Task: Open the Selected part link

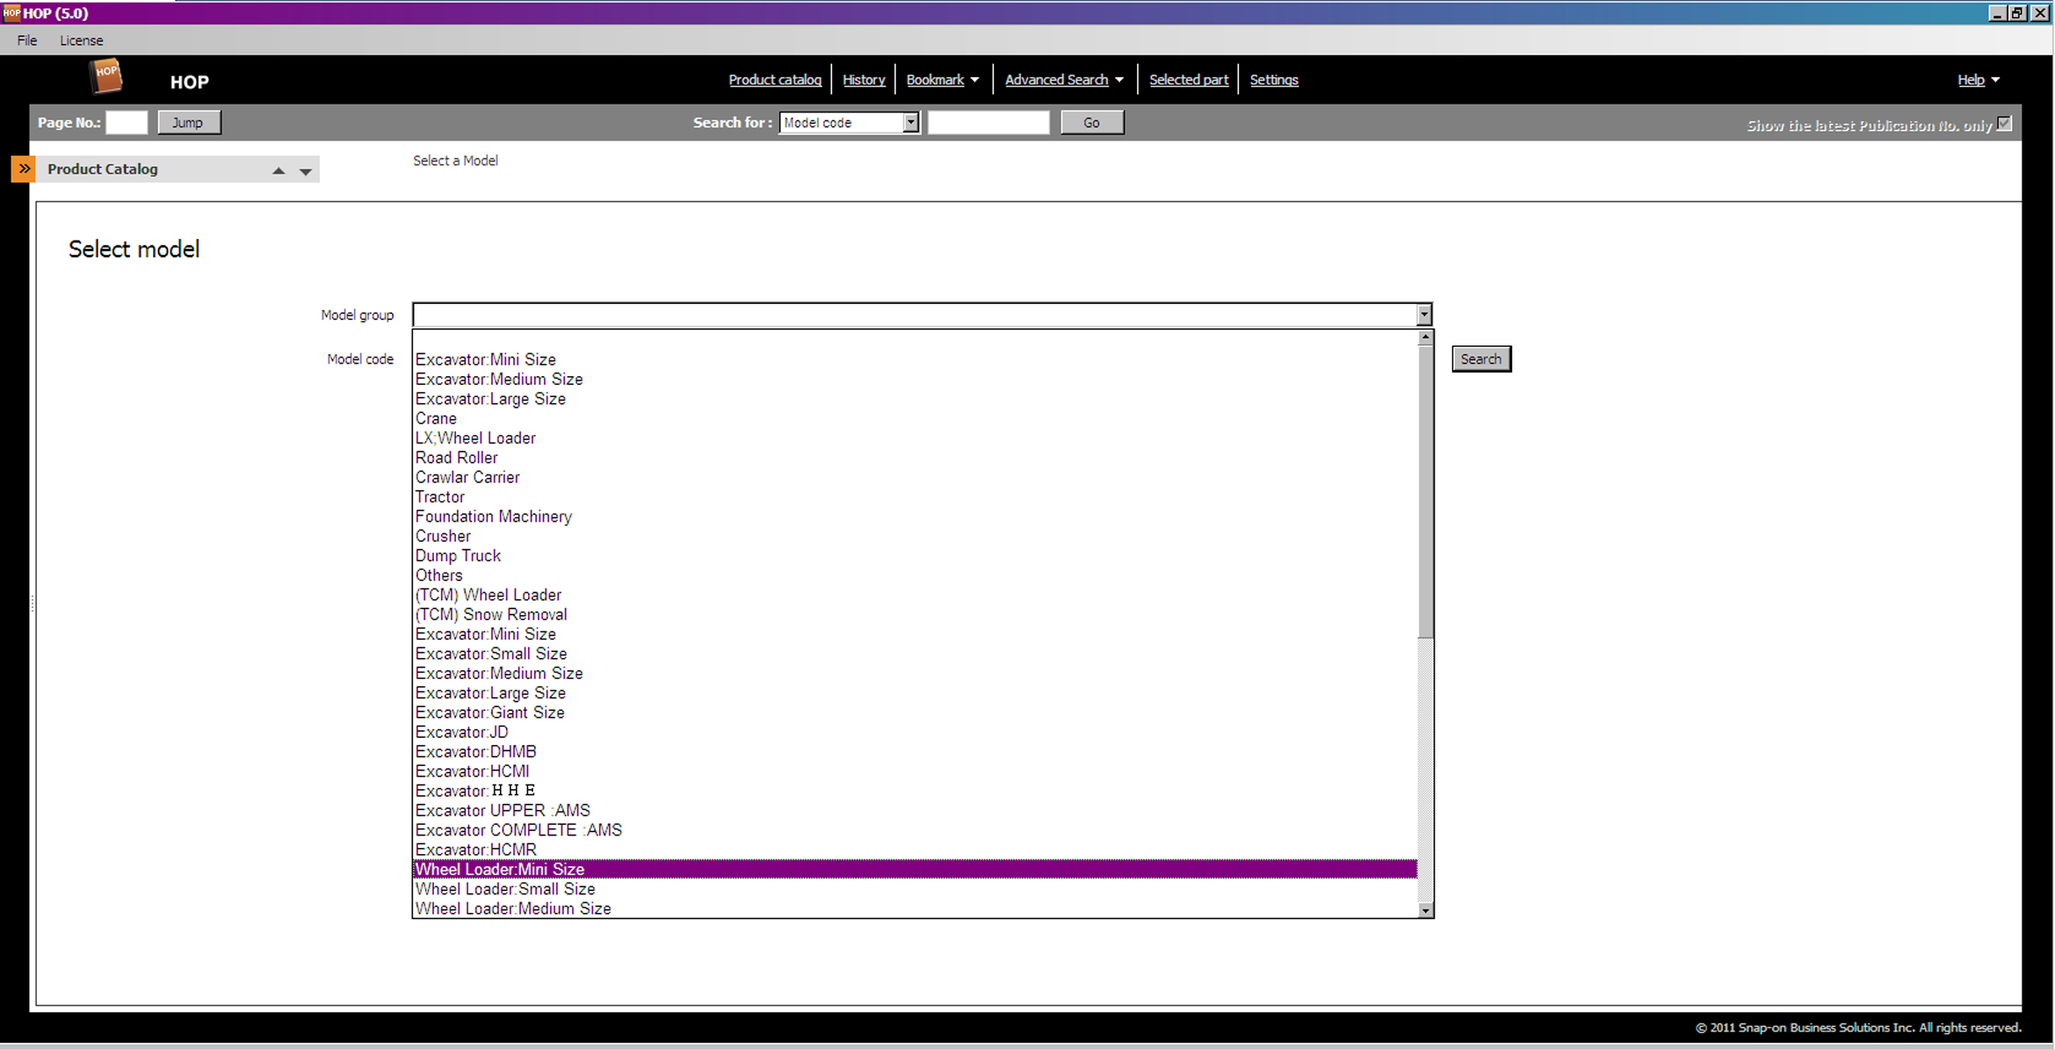Action: [x=1188, y=80]
